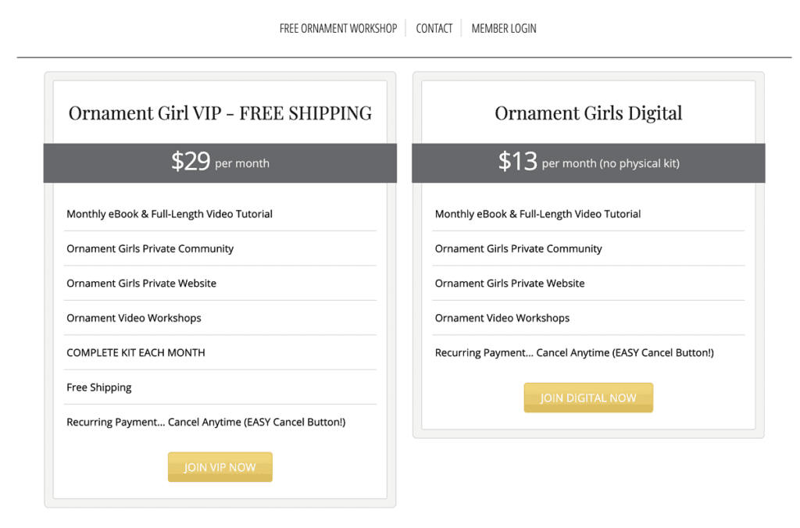Click Ornament Video Workshops in VIP column
Viewport: 800px width, 528px height.
133,318
